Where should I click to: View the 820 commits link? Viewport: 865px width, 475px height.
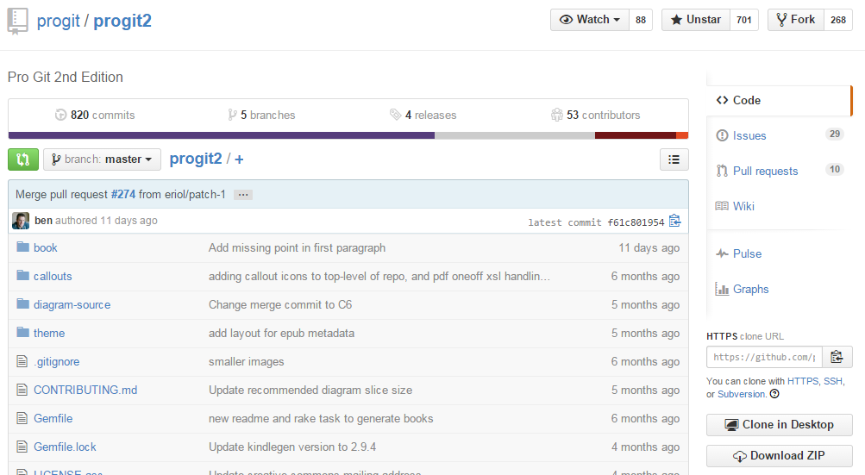[x=95, y=115]
